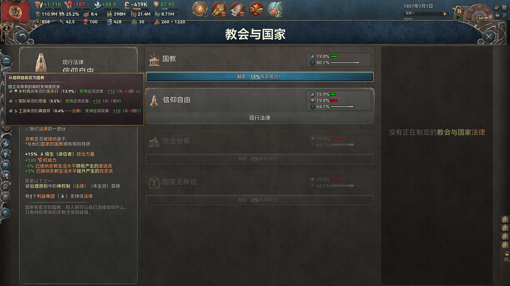Select the 信仰自由 current law entry
Image resolution: width=510 pixels, height=286 pixels.
tap(260, 106)
